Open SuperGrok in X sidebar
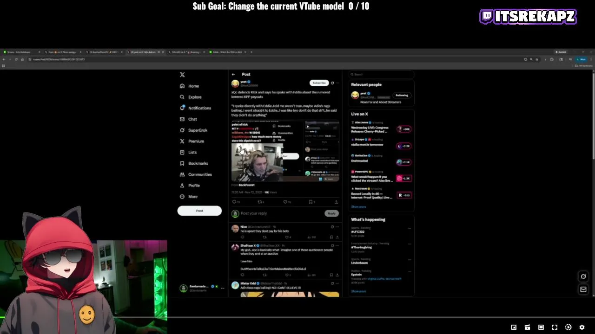Screen dimensions: 595x334 click(x=193, y=130)
